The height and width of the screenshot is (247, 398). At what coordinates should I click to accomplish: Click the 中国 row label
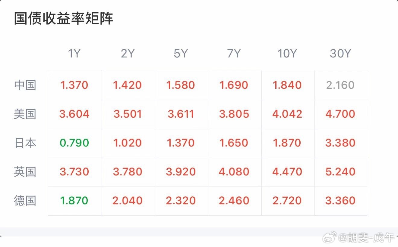[x=25, y=85]
